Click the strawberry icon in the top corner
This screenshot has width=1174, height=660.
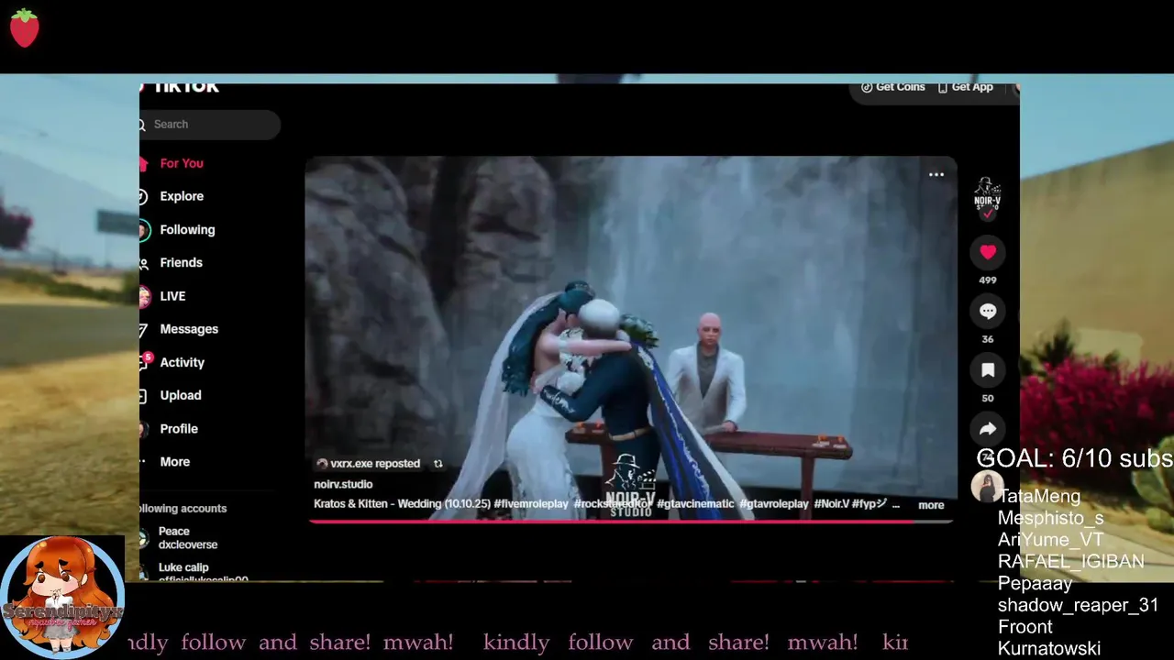[x=25, y=27]
